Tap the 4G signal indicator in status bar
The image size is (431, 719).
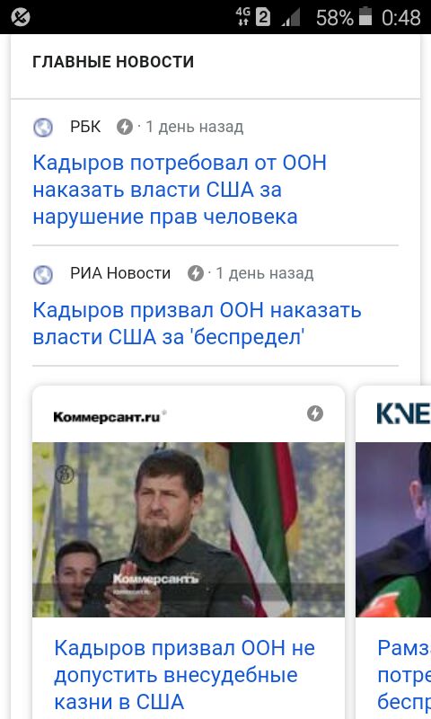[242, 16]
